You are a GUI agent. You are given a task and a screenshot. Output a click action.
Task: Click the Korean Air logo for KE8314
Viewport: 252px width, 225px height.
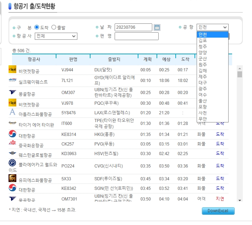point(12,134)
